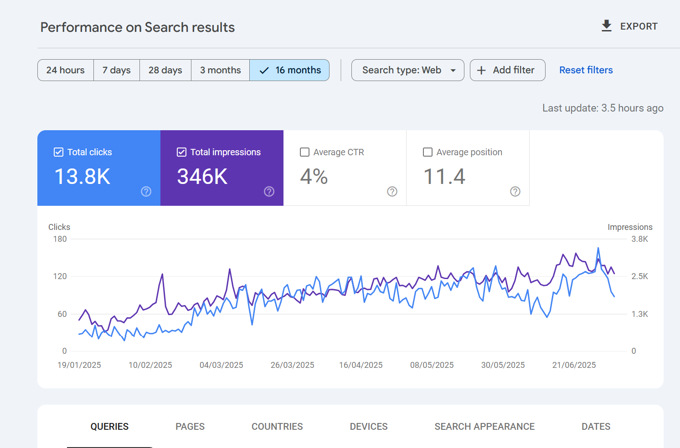This screenshot has width=680, height=448.
Task: Switch to the COUNTRIES tab
Action: [277, 427]
